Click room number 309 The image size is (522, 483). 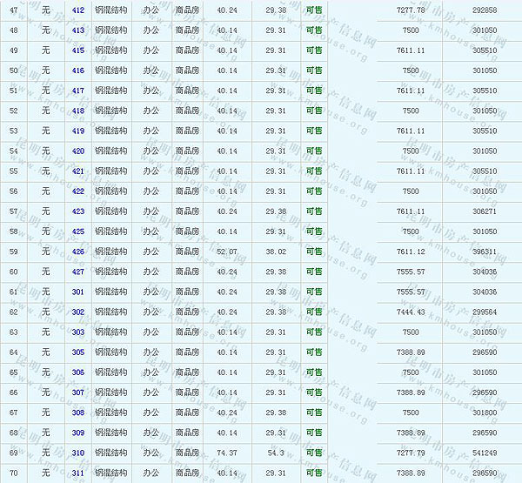coord(78,433)
